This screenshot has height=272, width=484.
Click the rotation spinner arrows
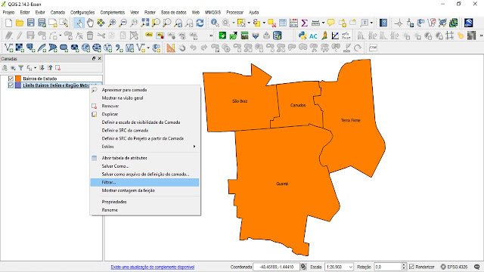click(404, 267)
